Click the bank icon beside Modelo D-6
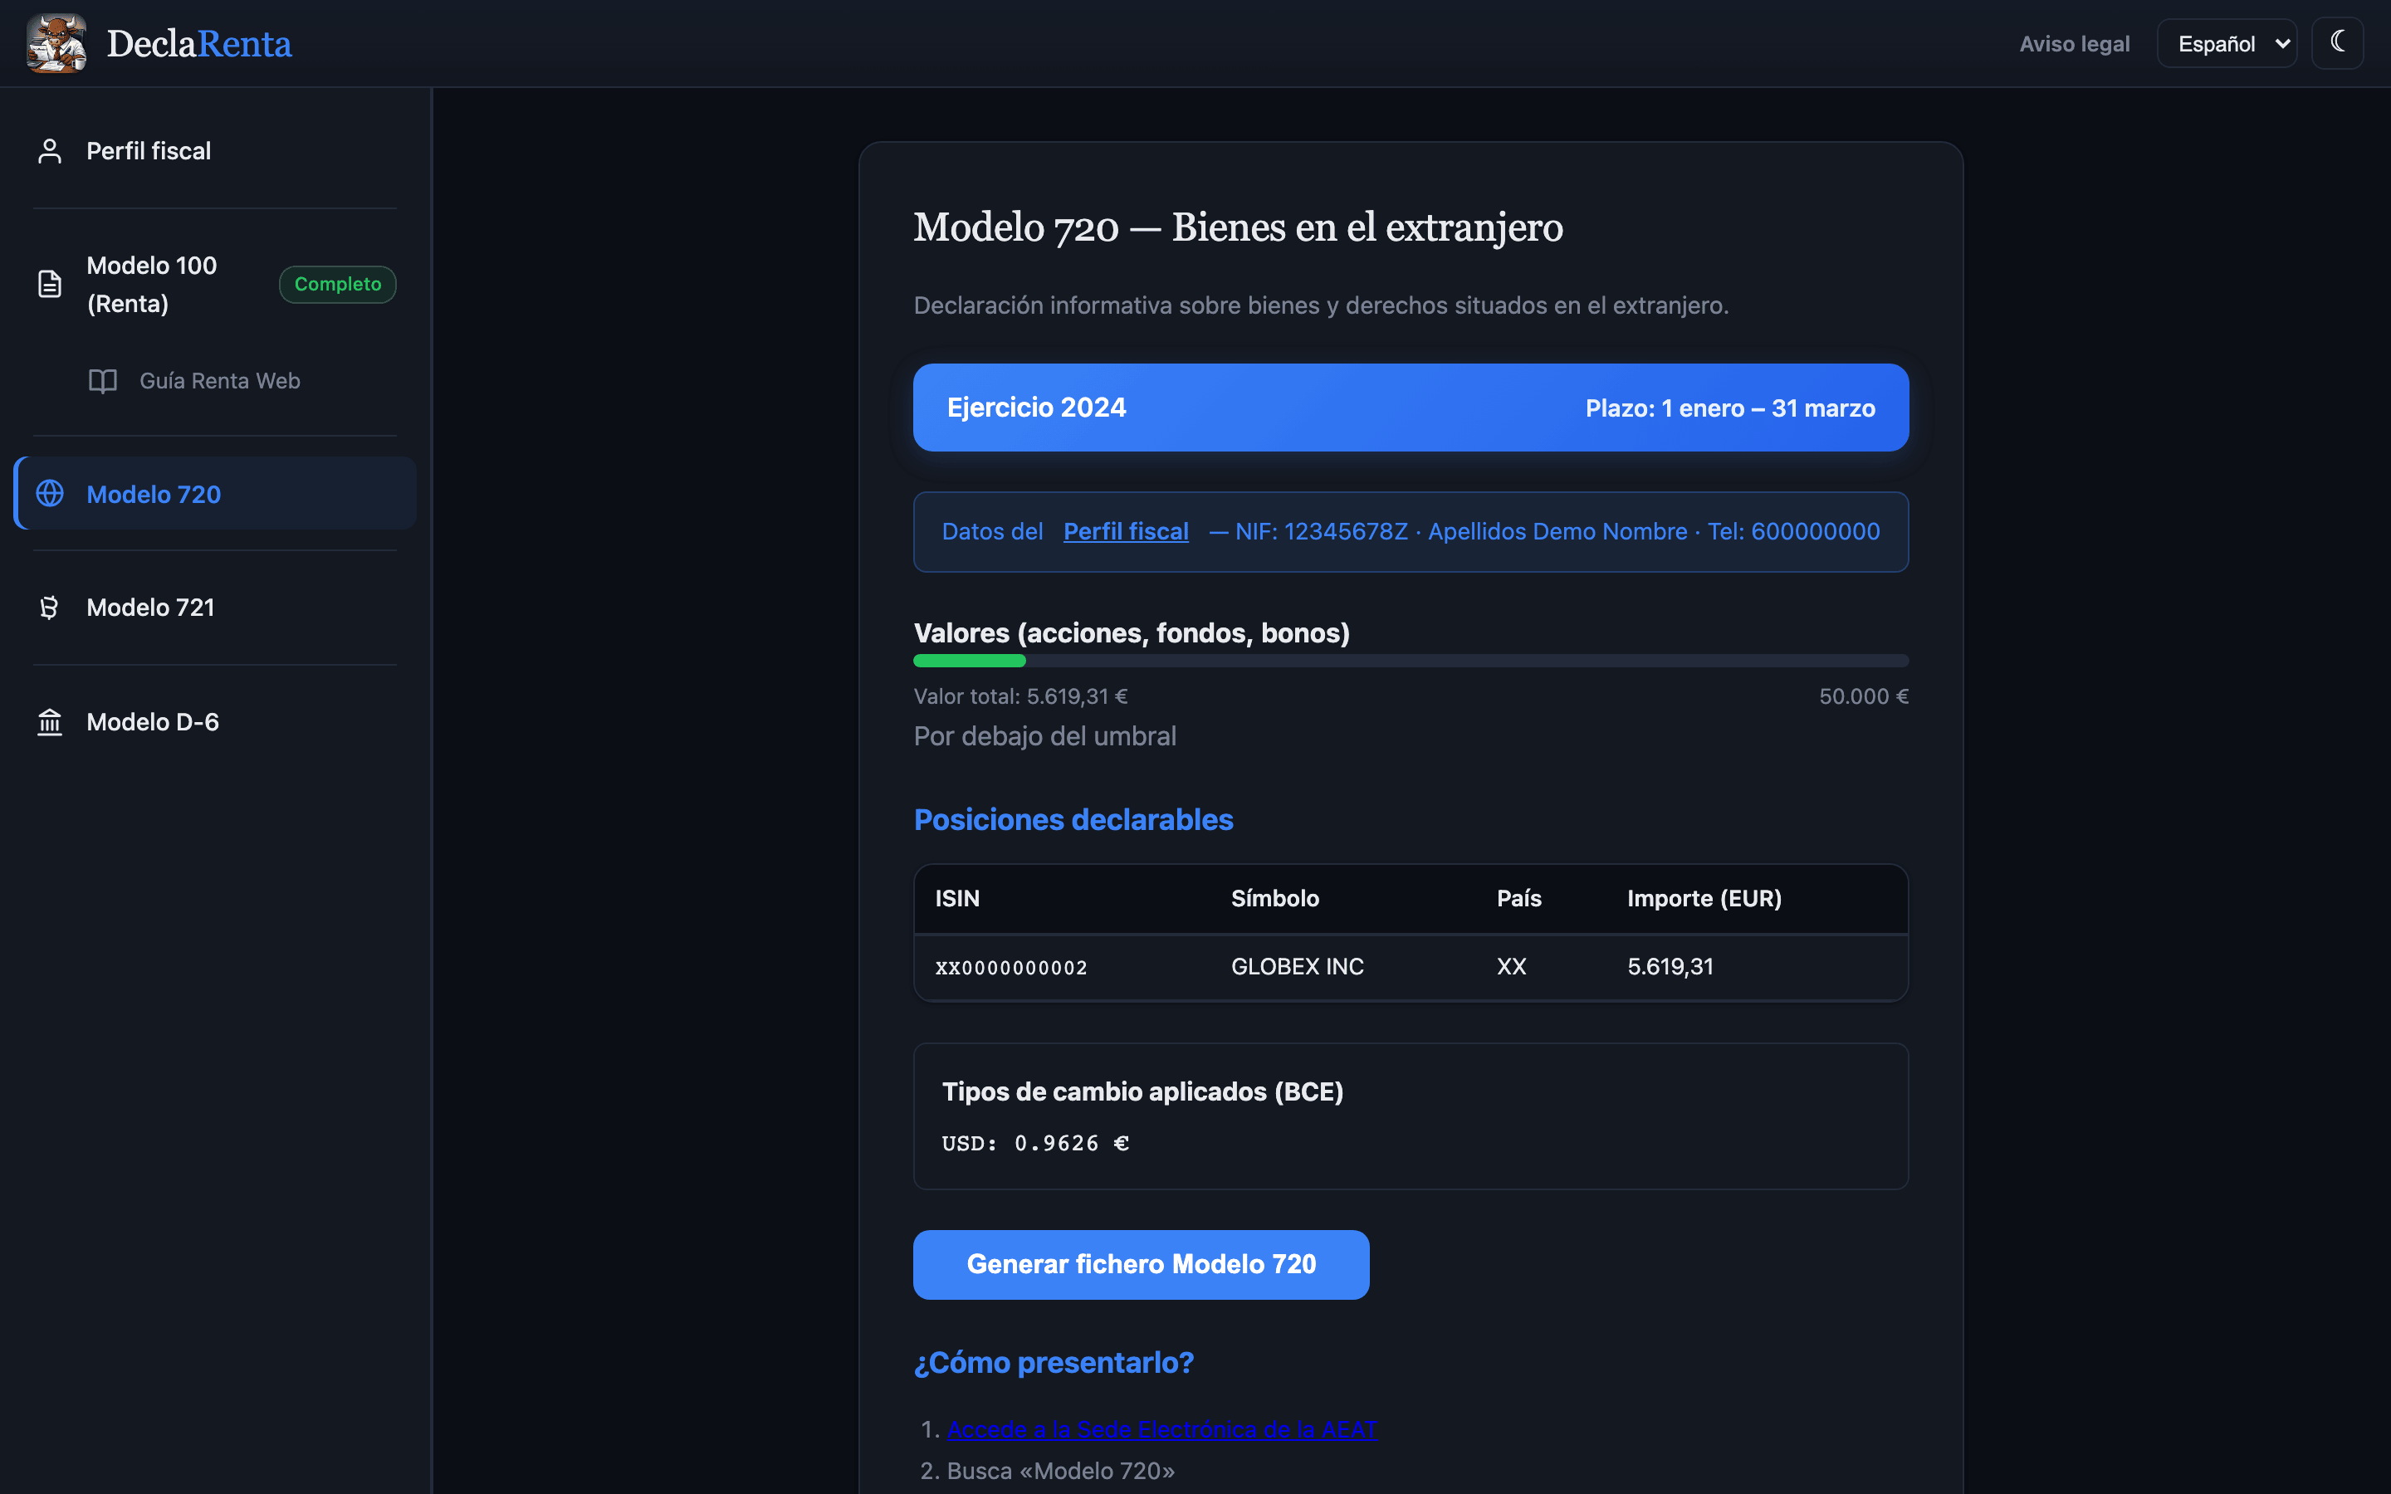 coord(50,722)
